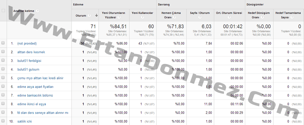Screen dimensions: 304x125
Task: Click the 6,03 pages per session total
Action: [206, 27]
